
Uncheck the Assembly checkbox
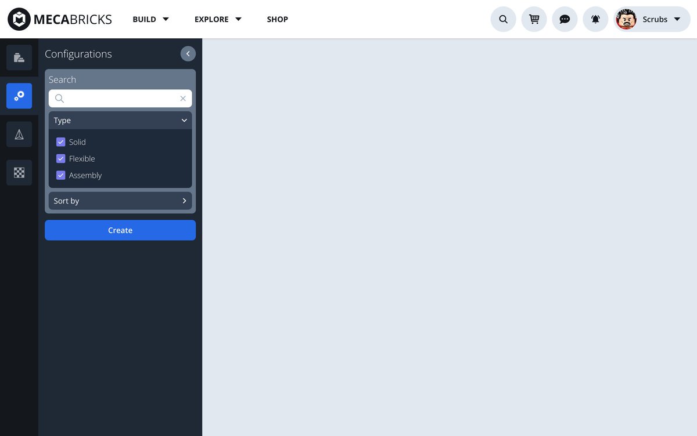pyautogui.click(x=61, y=175)
